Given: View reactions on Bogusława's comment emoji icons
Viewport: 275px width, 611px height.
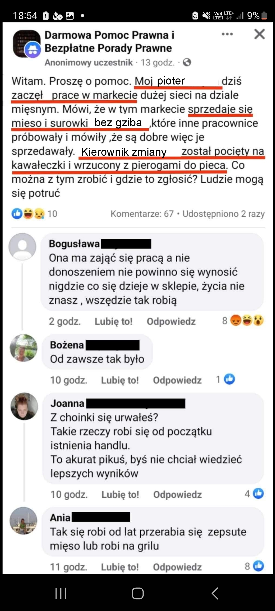Looking at the screenshot, I should [x=247, y=320].
